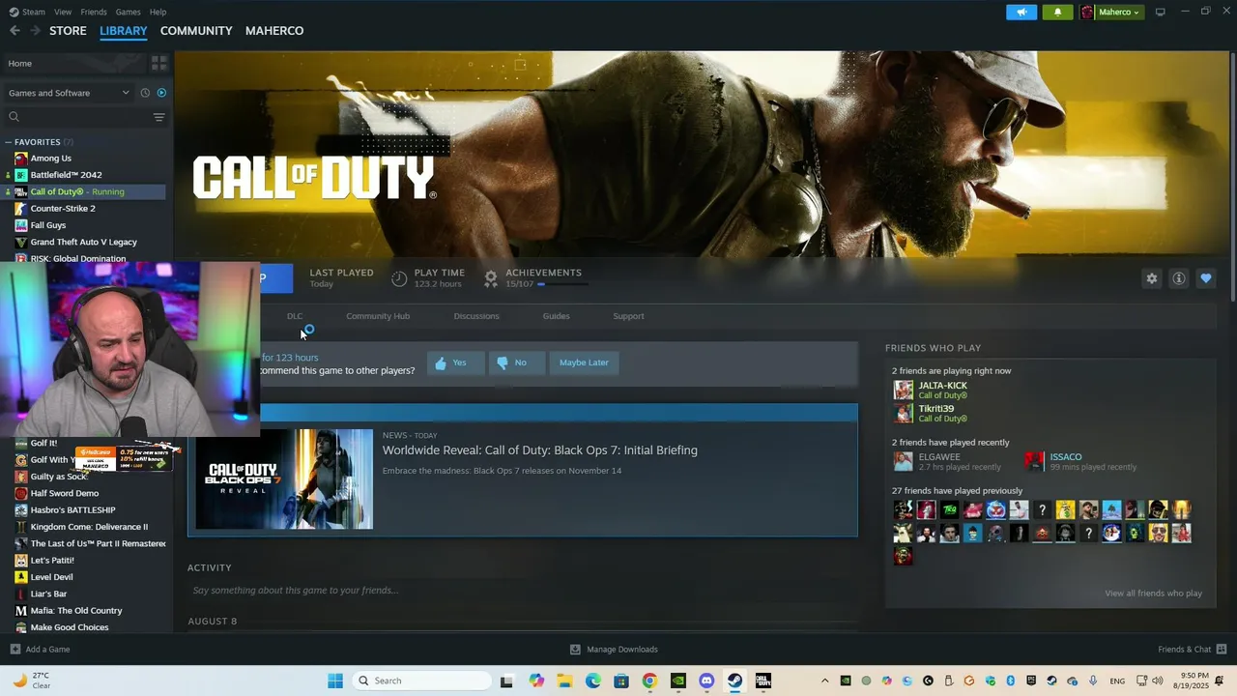
Task: Open Steam announcements megaphone button
Action: point(1021,12)
